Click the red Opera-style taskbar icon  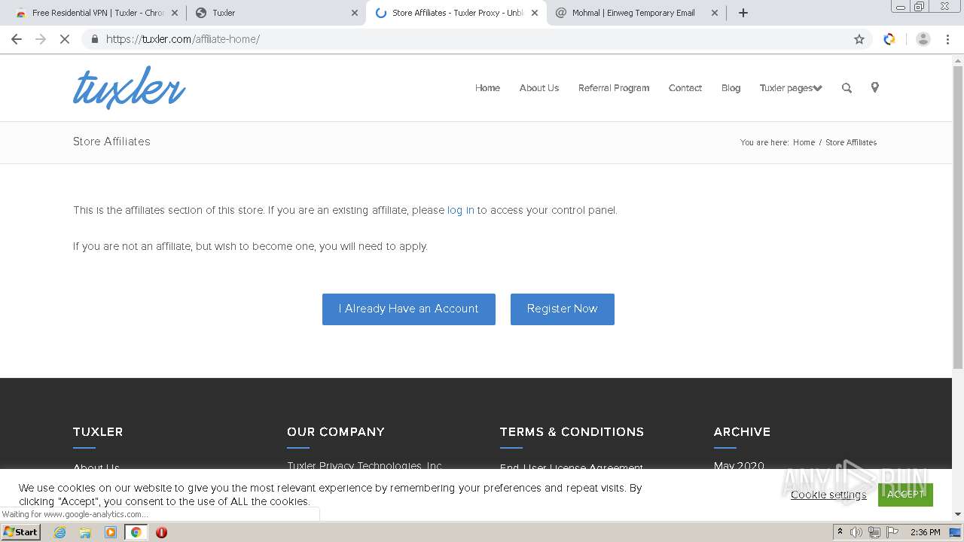(x=161, y=532)
